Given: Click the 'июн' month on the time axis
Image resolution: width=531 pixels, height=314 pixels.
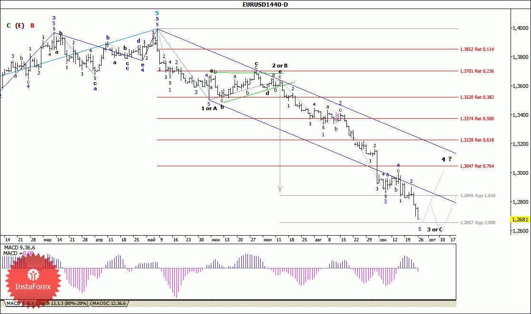Looking at the screenshot, I should [216, 239].
